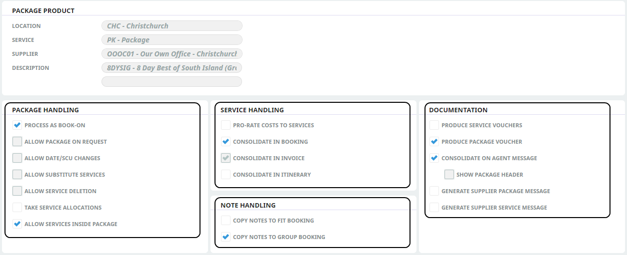Tick Allow Date/SCU Changes checkbox
Image resolution: width=627 pixels, height=255 pixels.
(x=17, y=158)
